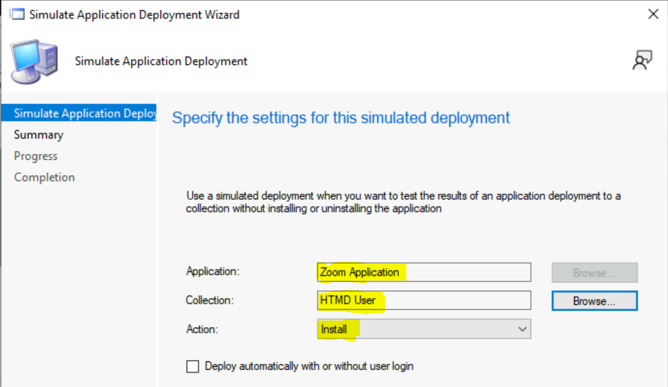Expand the Action combo box chevron
Viewport: 668px width, 387px height.
pyautogui.click(x=522, y=329)
